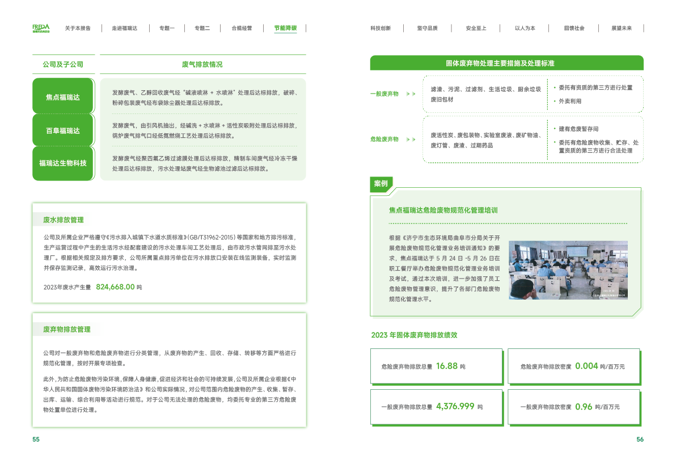Open the 科技创新 navigation tab
This screenshot has height=459, width=676.
tap(380, 28)
